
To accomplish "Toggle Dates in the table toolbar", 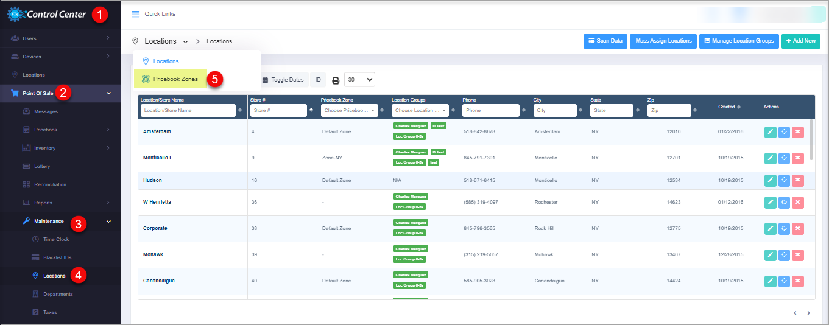I will point(283,80).
